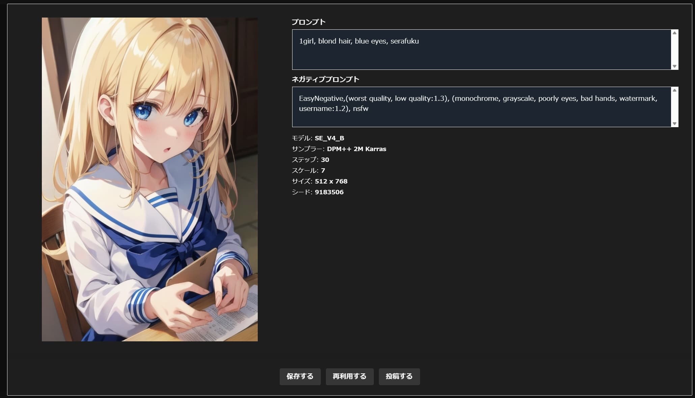Click the size value 512 x 768
Screen dimensions: 695x398
[331, 181]
